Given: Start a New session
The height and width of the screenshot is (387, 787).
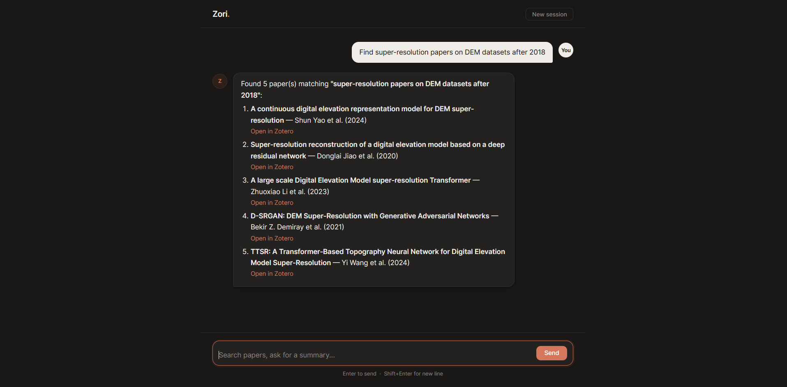Looking at the screenshot, I should (549, 14).
